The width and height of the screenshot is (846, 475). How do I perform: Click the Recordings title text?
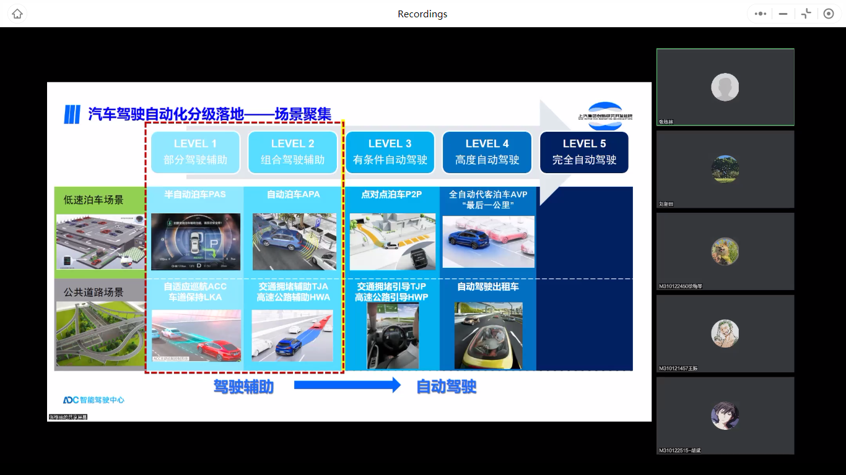click(422, 14)
